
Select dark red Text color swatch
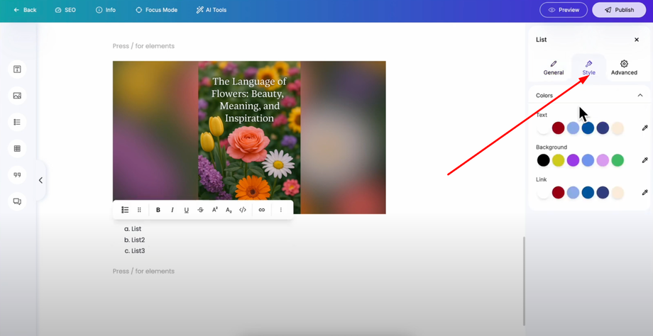[x=558, y=128]
